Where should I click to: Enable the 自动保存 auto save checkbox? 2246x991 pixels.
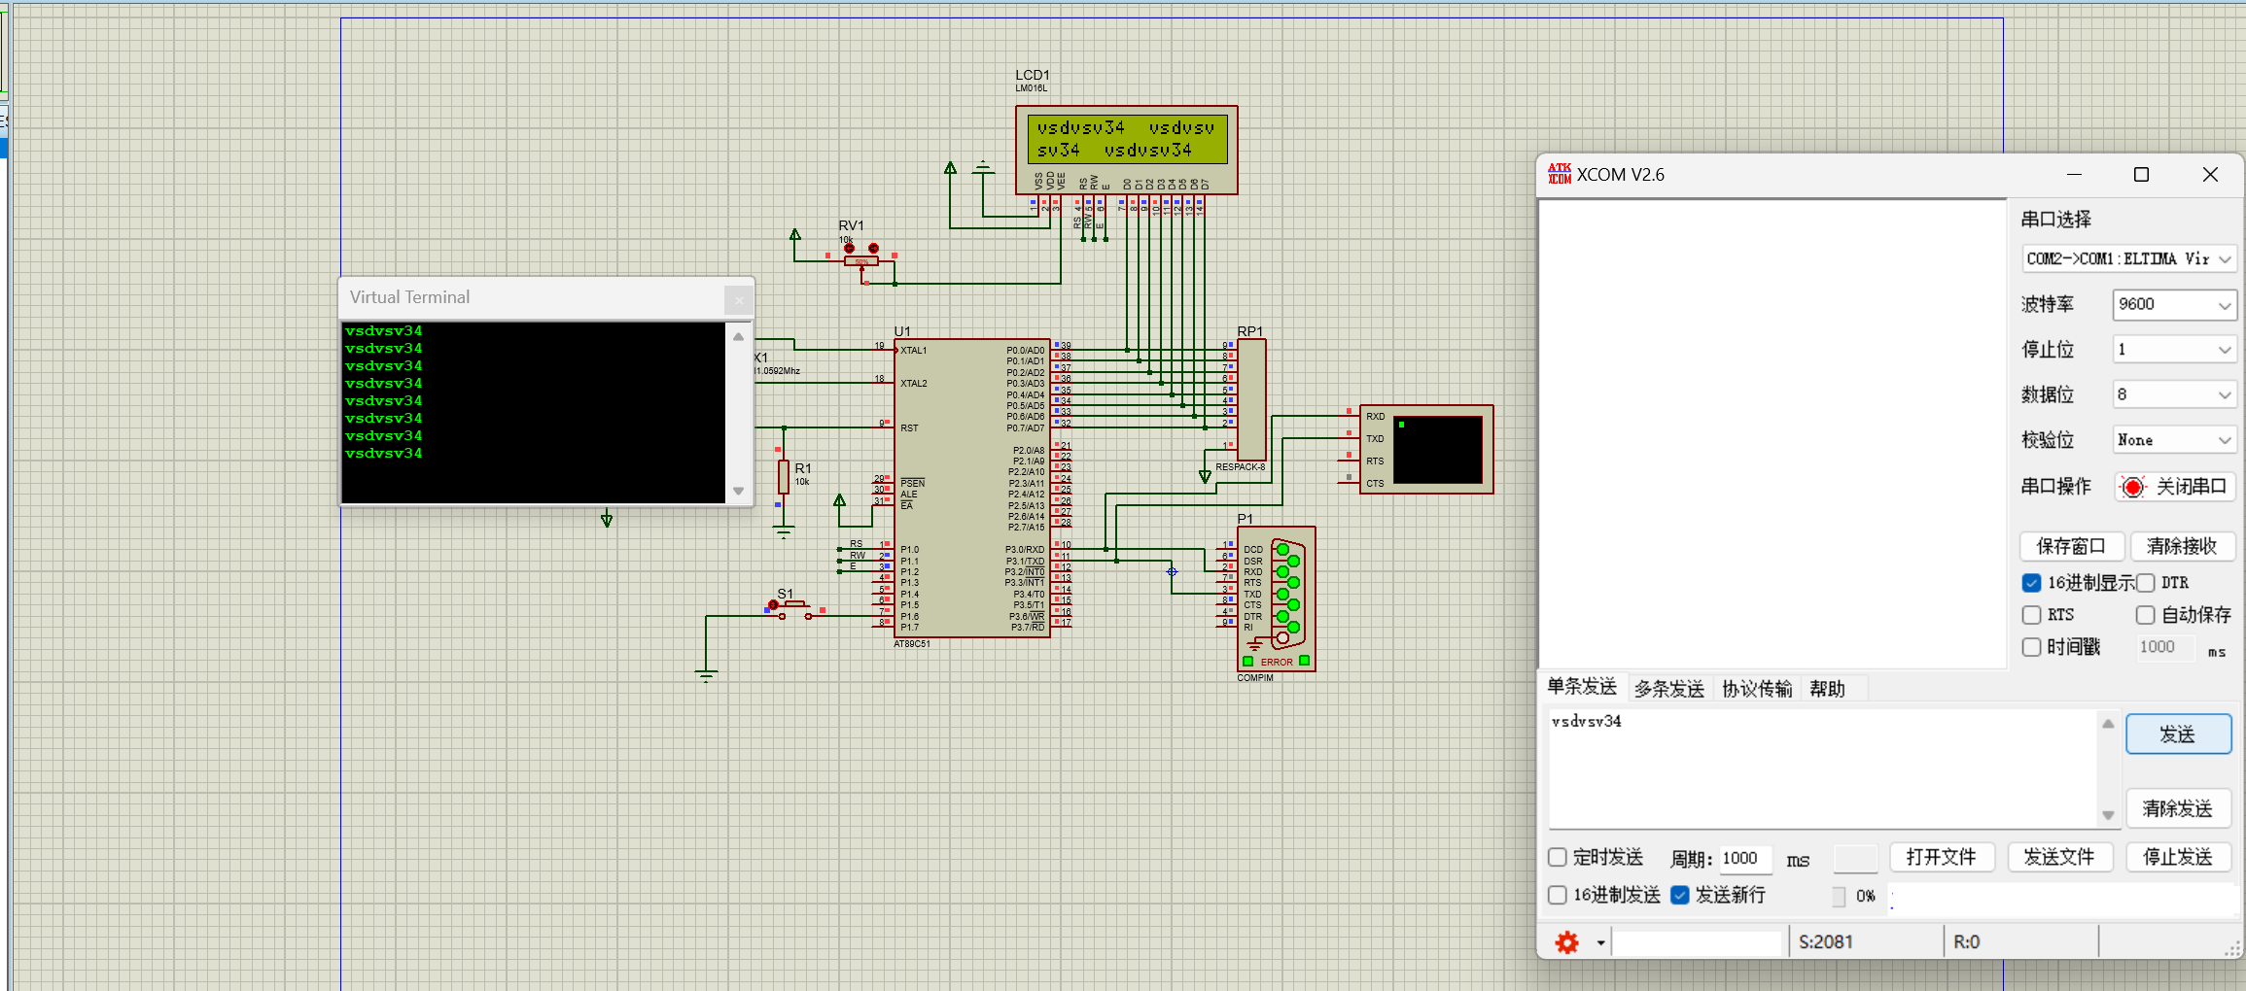(2146, 615)
